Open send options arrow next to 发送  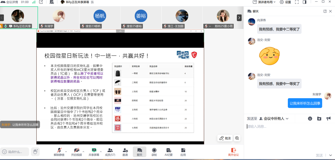click(x=330, y=155)
